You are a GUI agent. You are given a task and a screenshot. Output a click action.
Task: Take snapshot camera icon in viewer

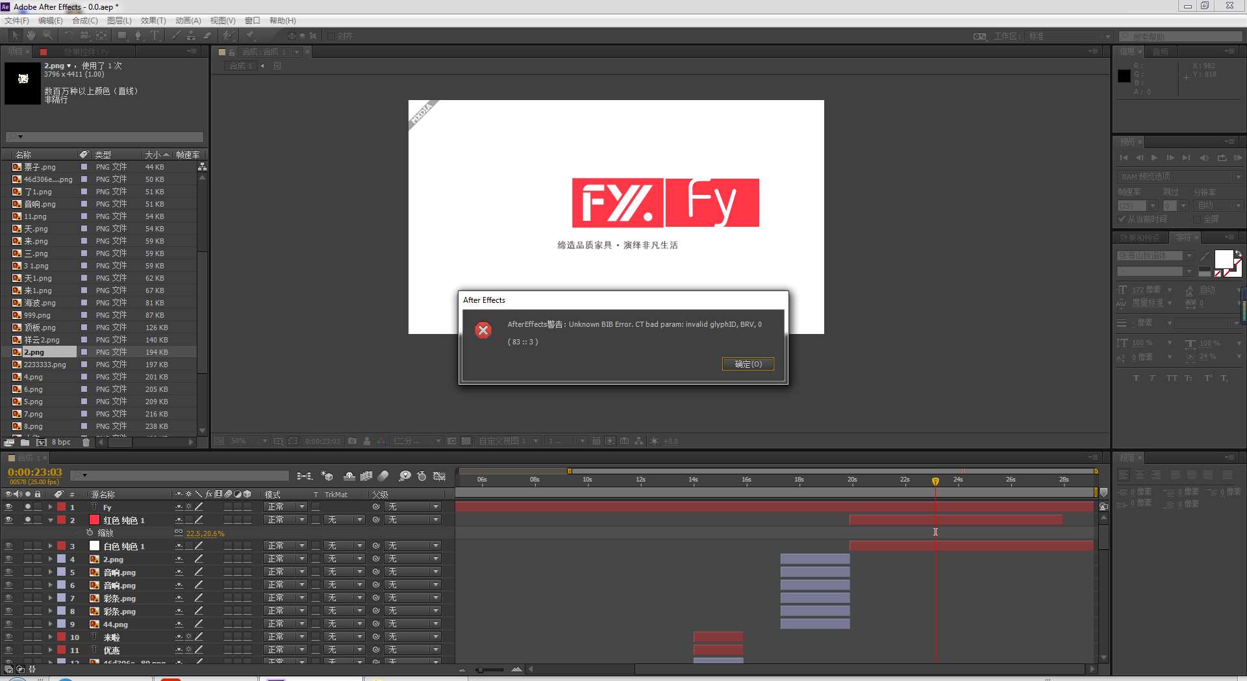tap(352, 441)
